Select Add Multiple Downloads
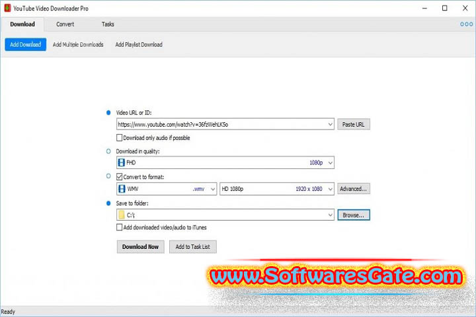The height and width of the screenshot is (317, 476). pos(78,45)
